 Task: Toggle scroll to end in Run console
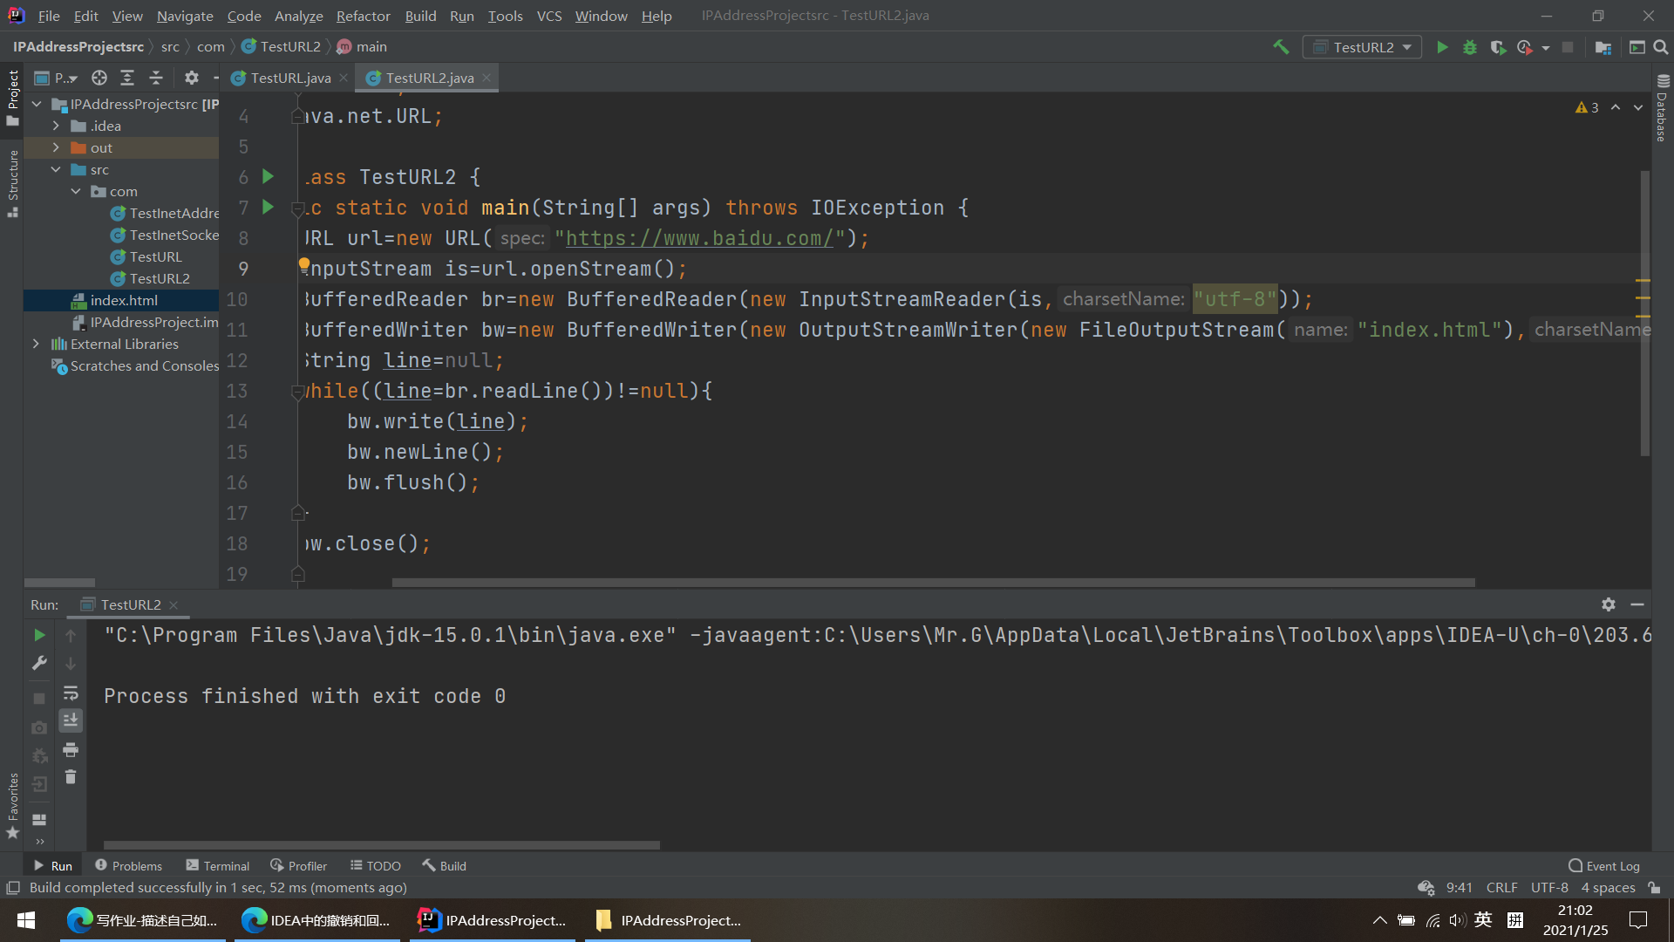[x=71, y=720]
